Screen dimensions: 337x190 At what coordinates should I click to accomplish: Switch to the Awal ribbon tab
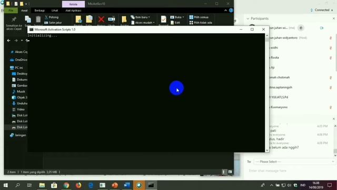pyautogui.click(x=24, y=11)
